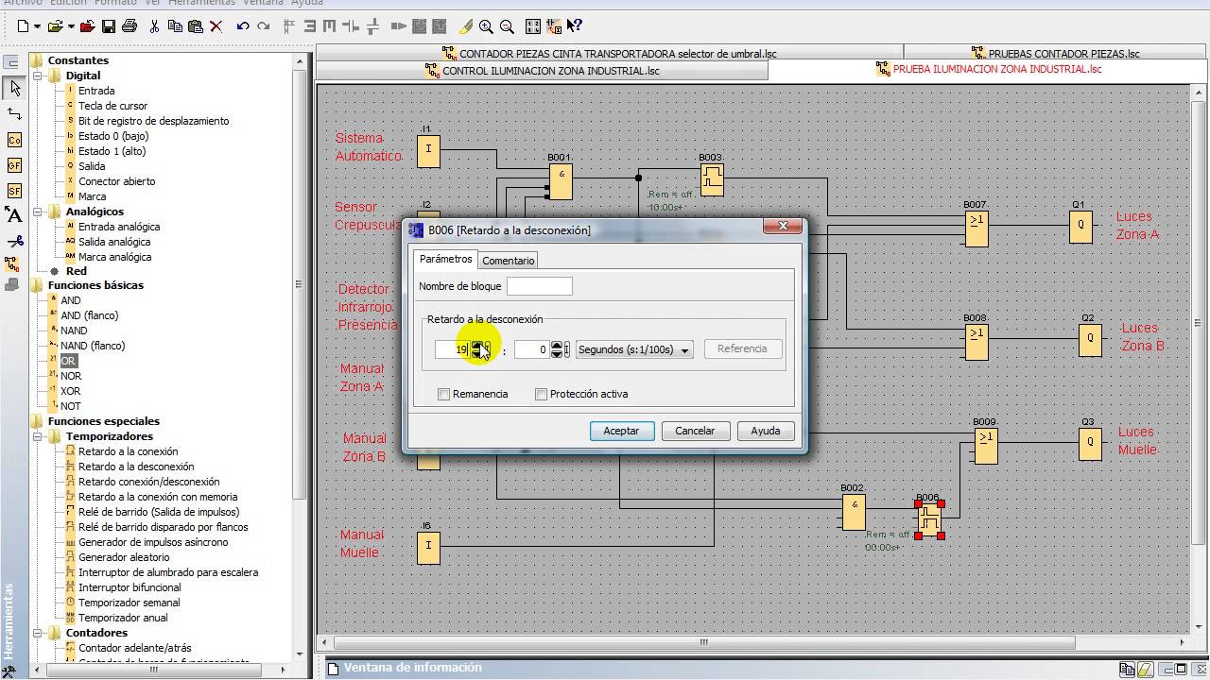Viewport: 1210px width, 680px height.
Task: Click the stepper arrows of the hundredths field
Action: (556, 349)
